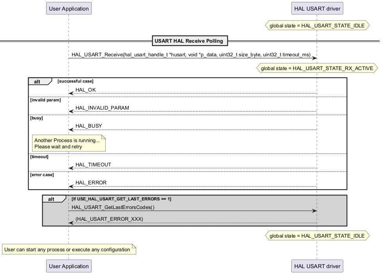Click the (HAL_USART_ERROR_XXX) return message
The height and width of the screenshot is (274, 382).
point(109,219)
